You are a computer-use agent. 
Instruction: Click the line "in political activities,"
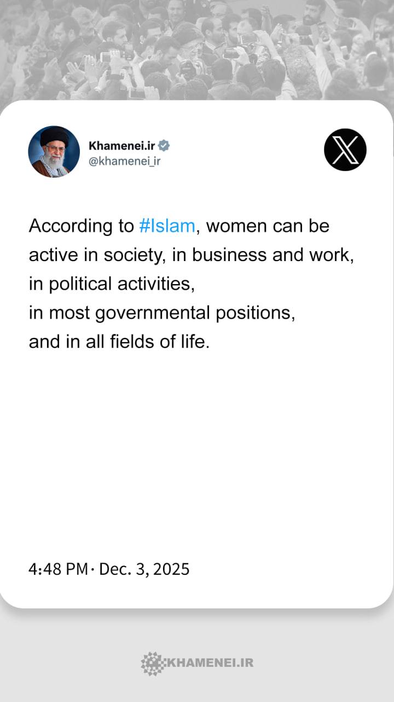tap(111, 284)
